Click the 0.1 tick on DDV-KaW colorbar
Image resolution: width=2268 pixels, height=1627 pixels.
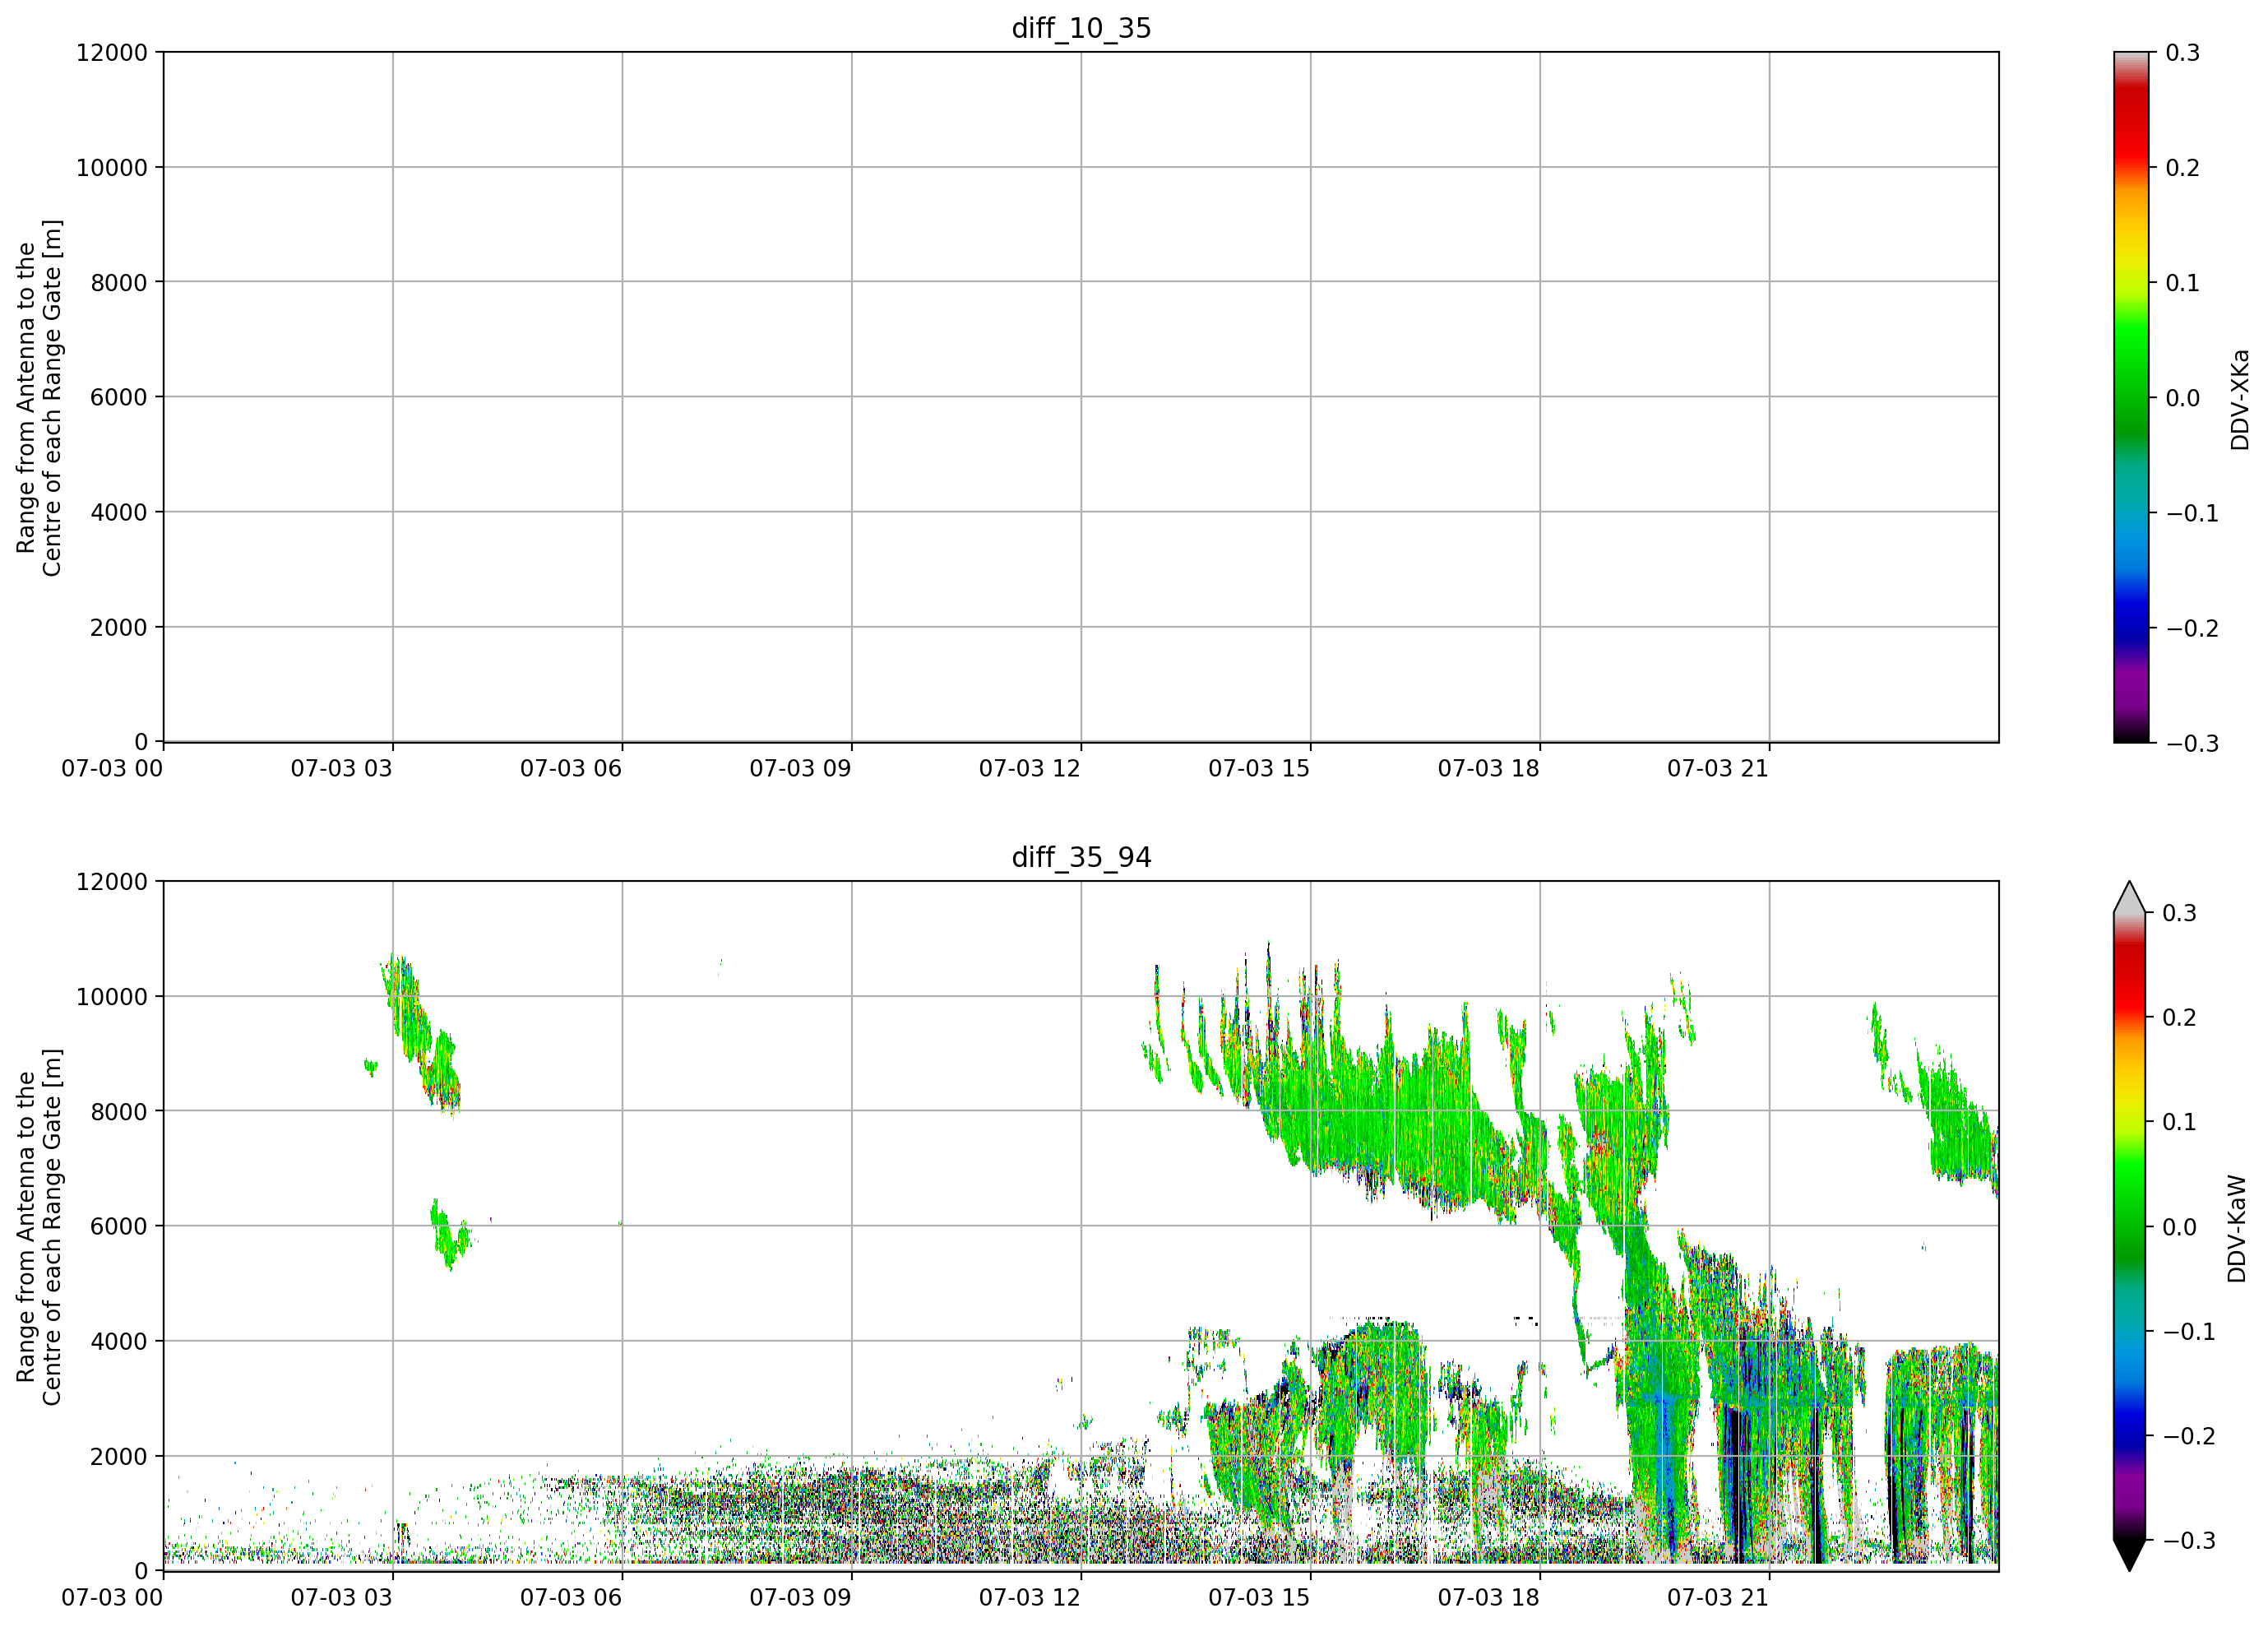(2180, 1121)
